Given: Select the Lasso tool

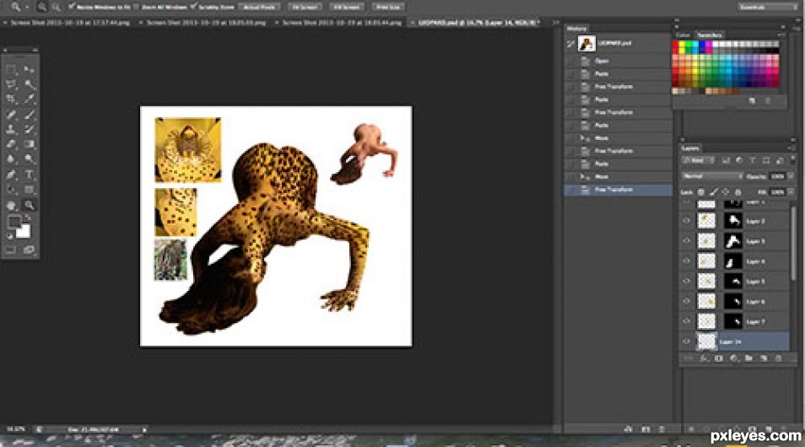Looking at the screenshot, I should tap(11, 84).
